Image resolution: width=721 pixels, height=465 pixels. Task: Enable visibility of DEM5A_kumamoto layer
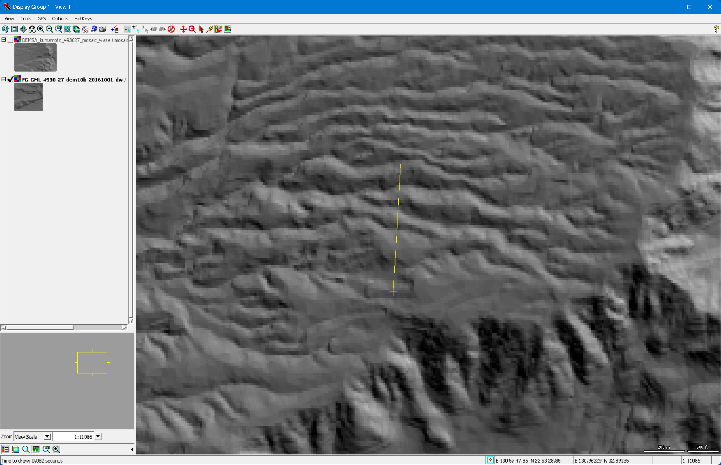click(x=11, y=40)
